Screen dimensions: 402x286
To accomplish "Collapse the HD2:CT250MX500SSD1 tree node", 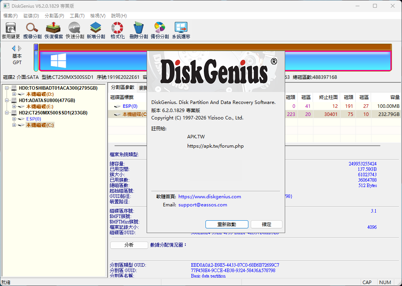I will click(x=7, y=112).
